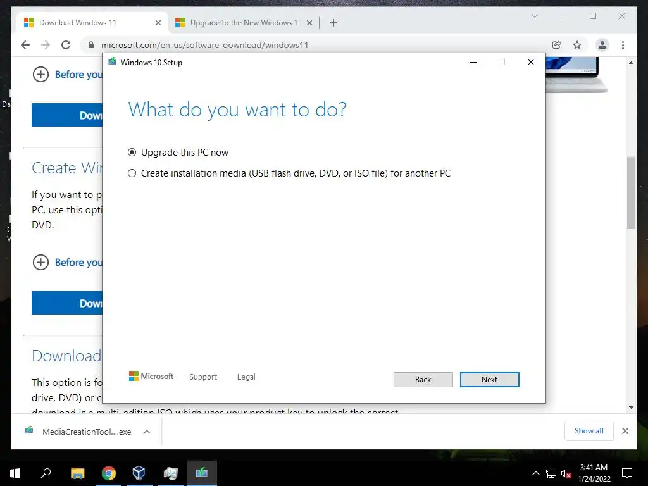Image resolution: width=648 pixels, height=486 pixels.
Task: Open Chrome's tab search dropdown arrow
Action: (x=534, y=16)
